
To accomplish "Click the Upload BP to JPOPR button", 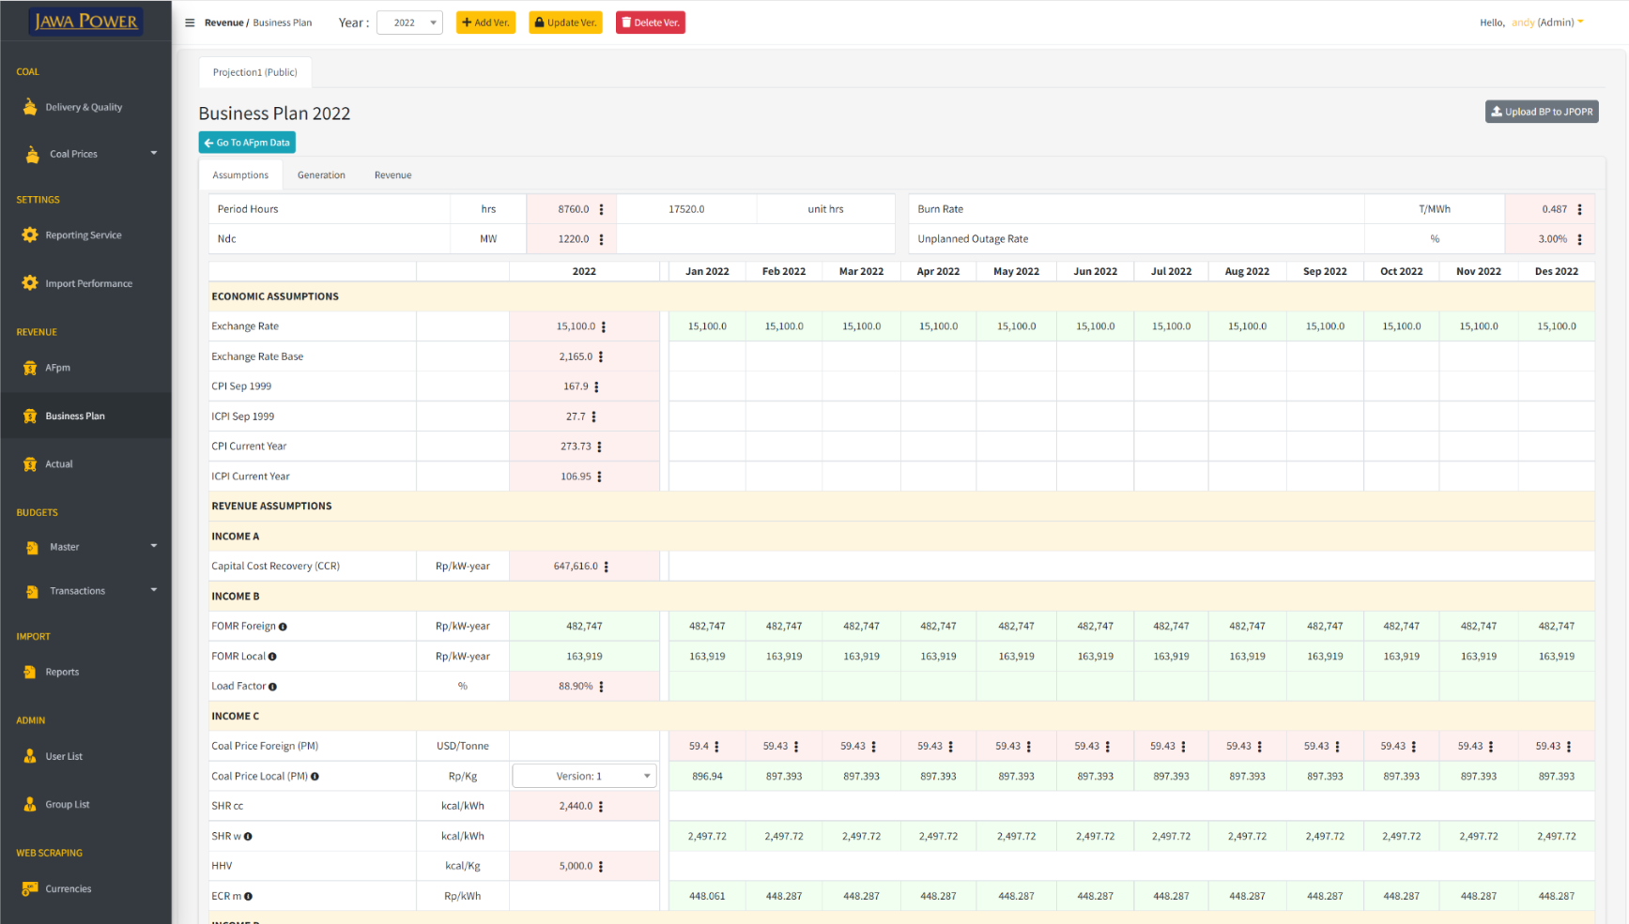I will 1542,112.
